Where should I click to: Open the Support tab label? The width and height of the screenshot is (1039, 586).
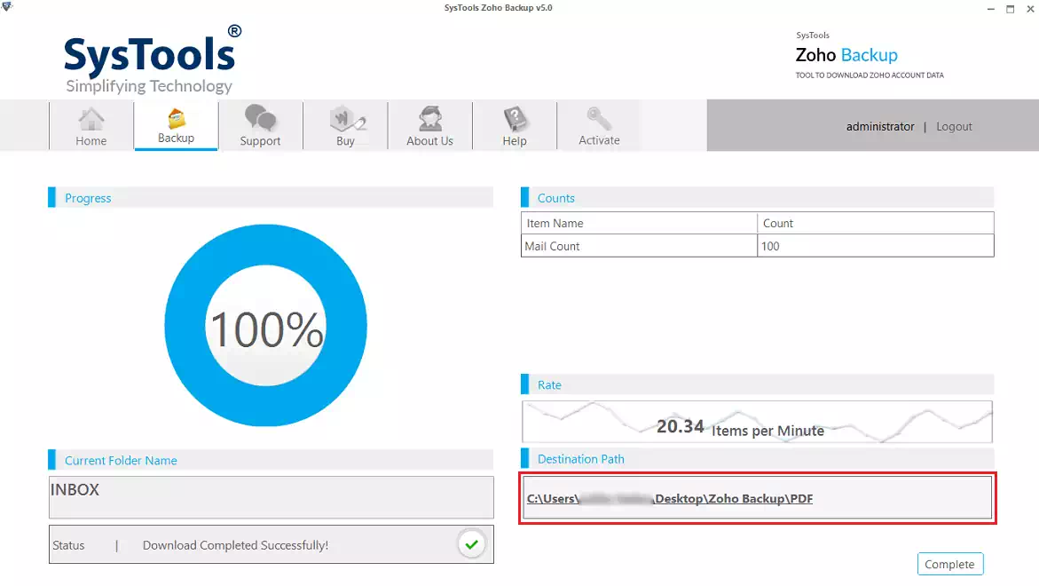point(260,140)
